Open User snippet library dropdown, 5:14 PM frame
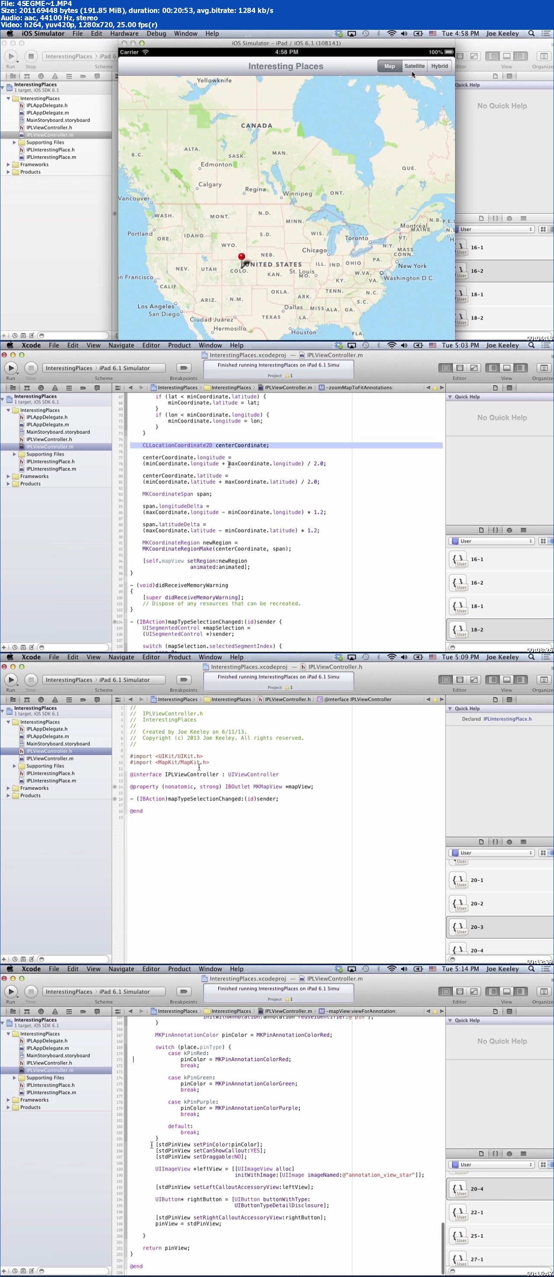 click(x=492, y=1165)
